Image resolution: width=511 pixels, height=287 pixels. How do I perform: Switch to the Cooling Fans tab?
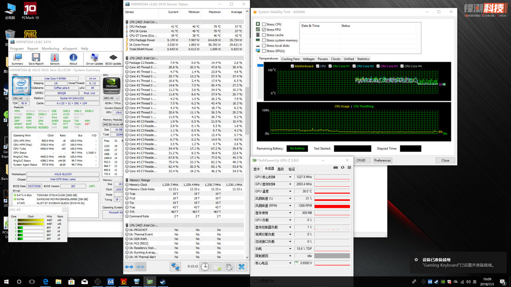[x=290, y=59]
